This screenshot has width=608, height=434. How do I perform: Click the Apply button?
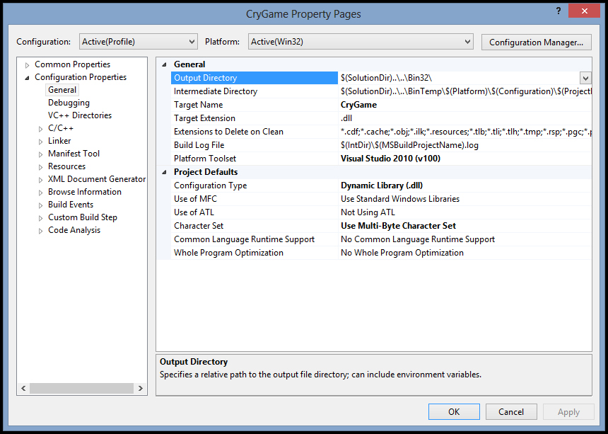pyautogui.click(x=568, y=412)
